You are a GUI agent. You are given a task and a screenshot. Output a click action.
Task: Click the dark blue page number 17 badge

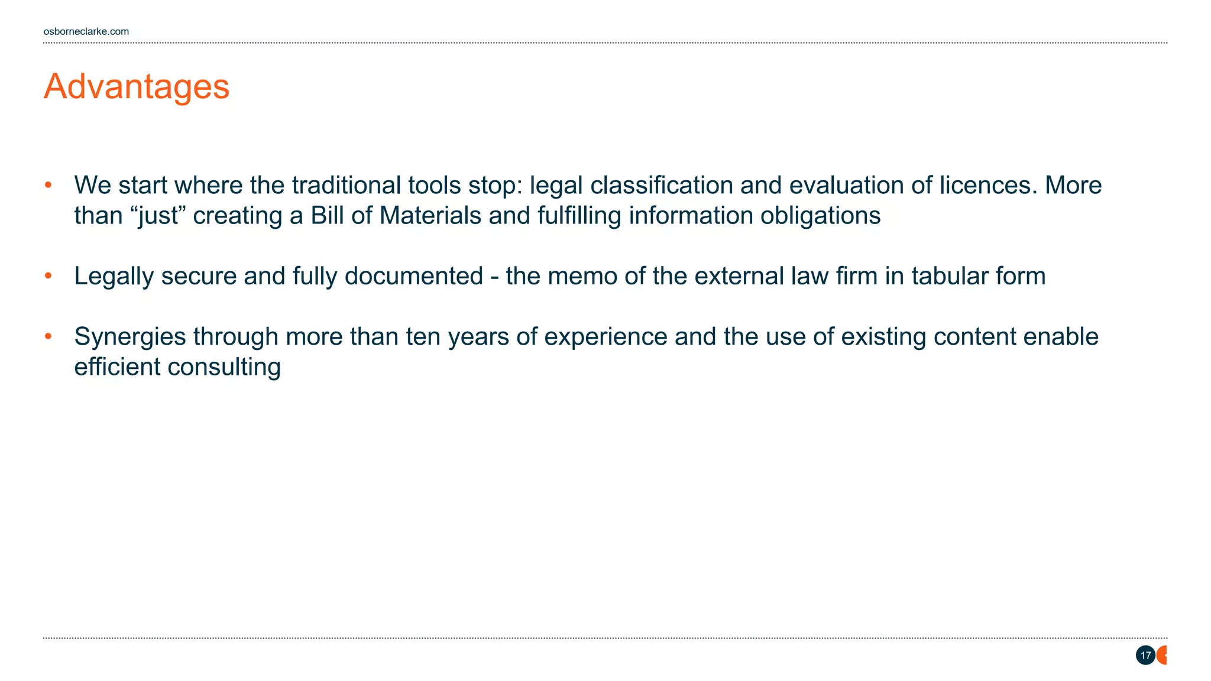click(1145, 655)
